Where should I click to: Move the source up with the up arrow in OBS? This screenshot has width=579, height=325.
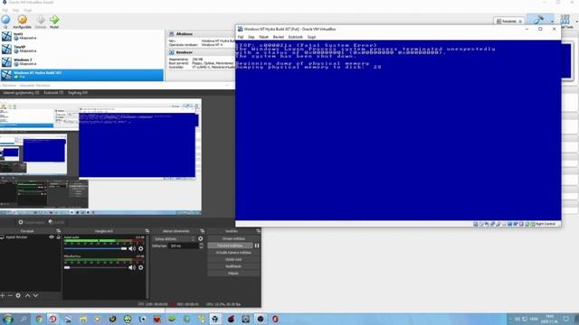pos(27,295)
